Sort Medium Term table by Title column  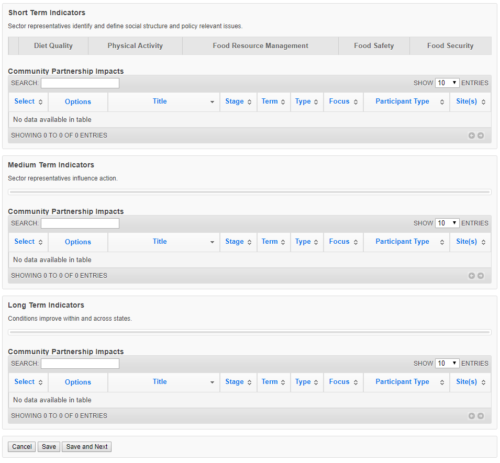pos(163,242)
